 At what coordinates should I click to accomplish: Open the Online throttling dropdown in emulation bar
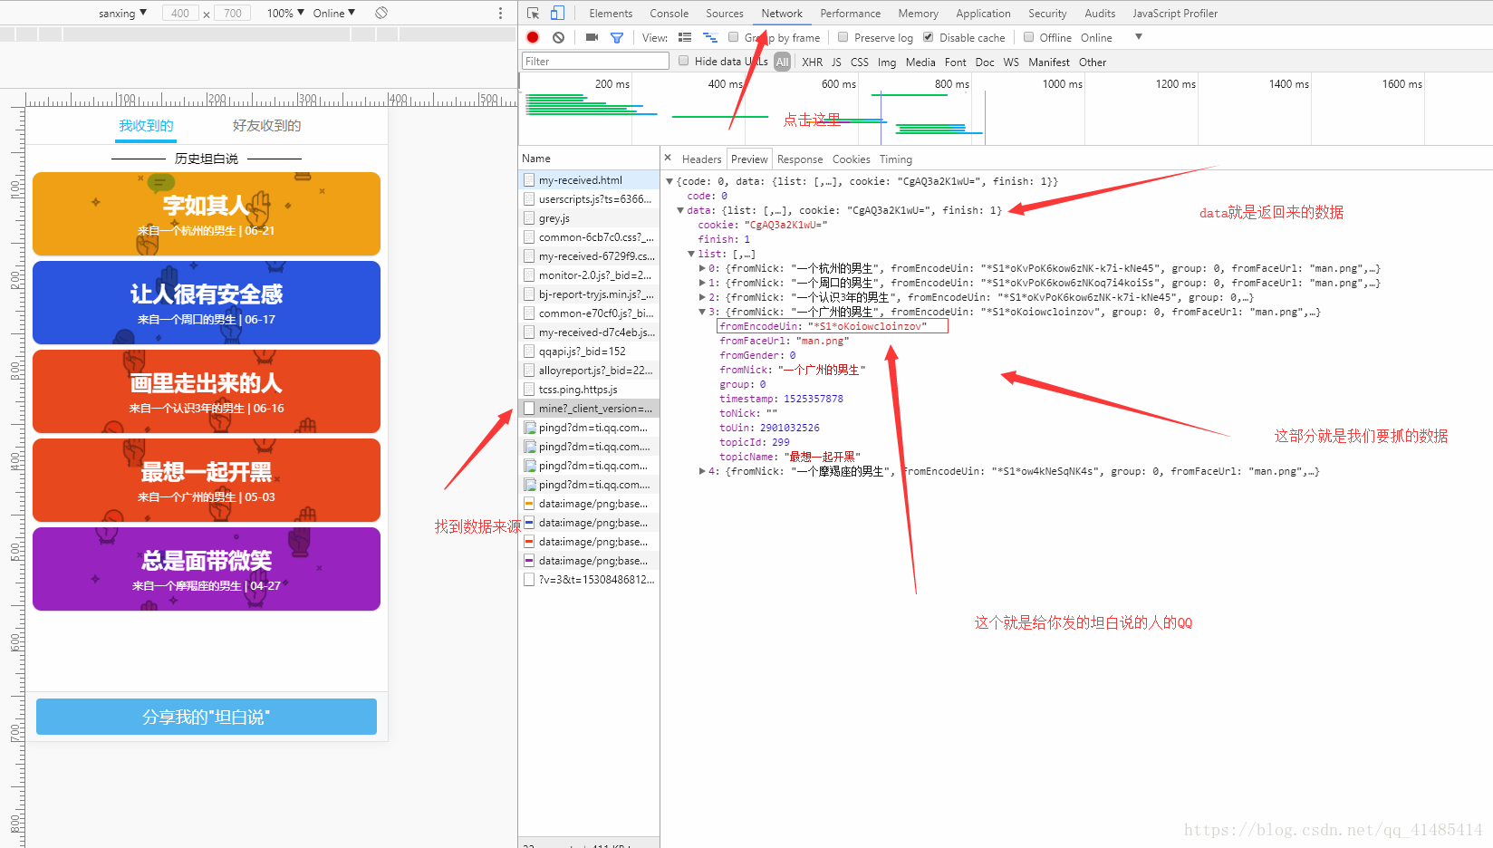click(x=333, y=14)
